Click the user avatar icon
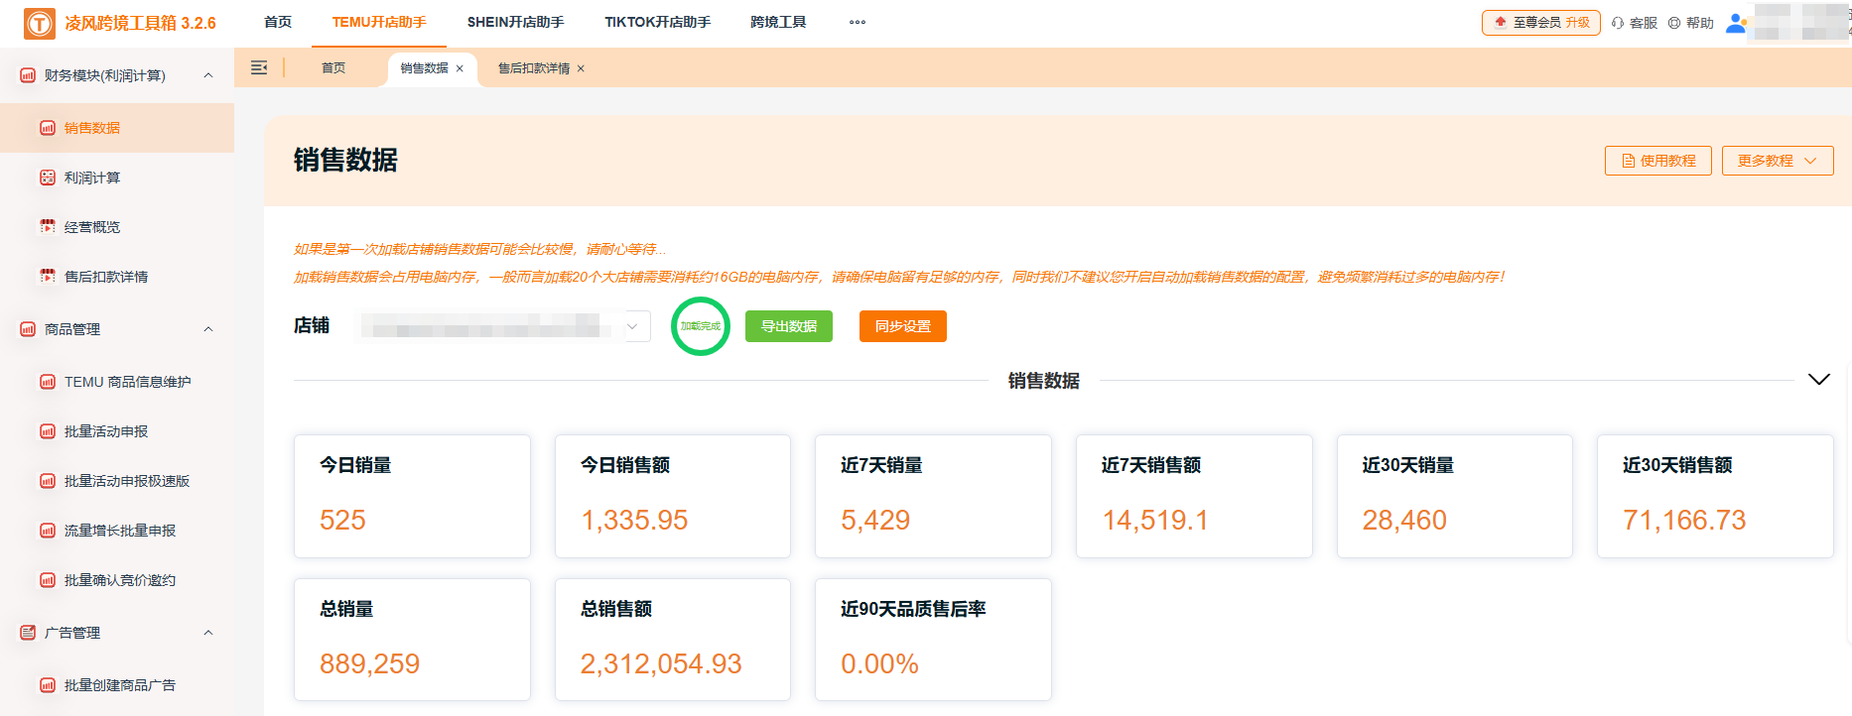The width and height of the screenshot is (1852, 716). [x=1736, y=23]
